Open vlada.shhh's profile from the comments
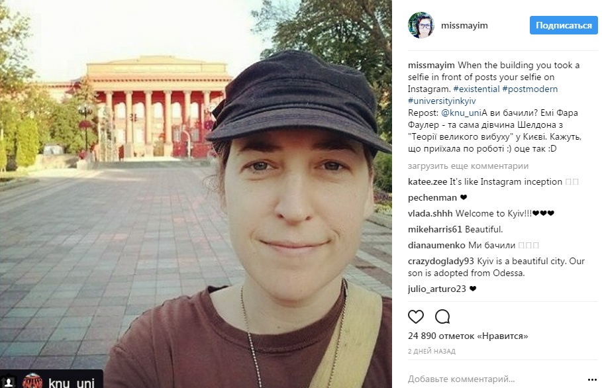The image size is (602, 388). [430, 213]
